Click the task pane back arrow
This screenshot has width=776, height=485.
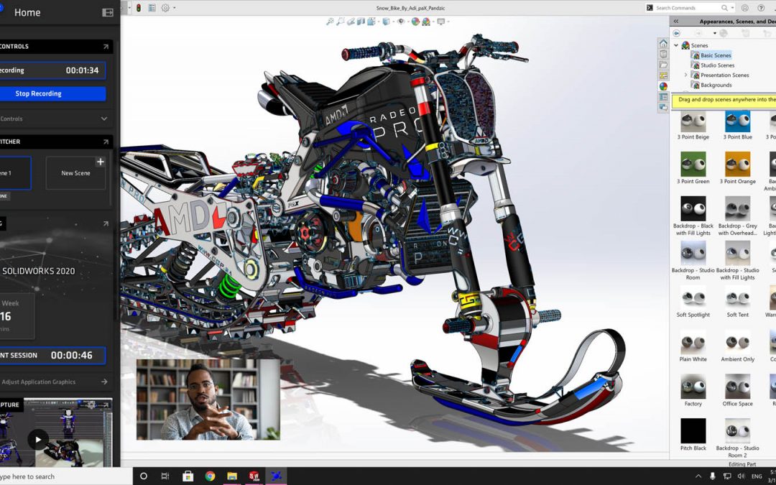pos(677,33)
